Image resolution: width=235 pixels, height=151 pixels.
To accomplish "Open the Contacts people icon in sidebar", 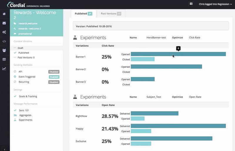I will pos(4,50).
